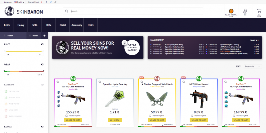Click red Baron badge above Shadow Daggers
Screen dimensions: 266x133
[157, 78]
